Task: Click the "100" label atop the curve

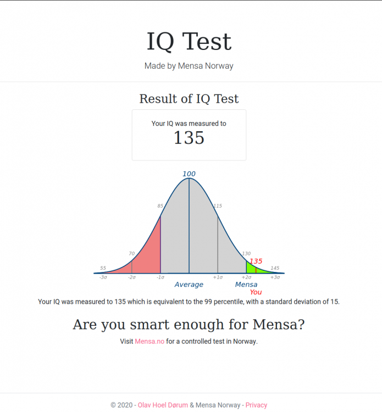Action: pyautogui.click(x=189, y=174)
